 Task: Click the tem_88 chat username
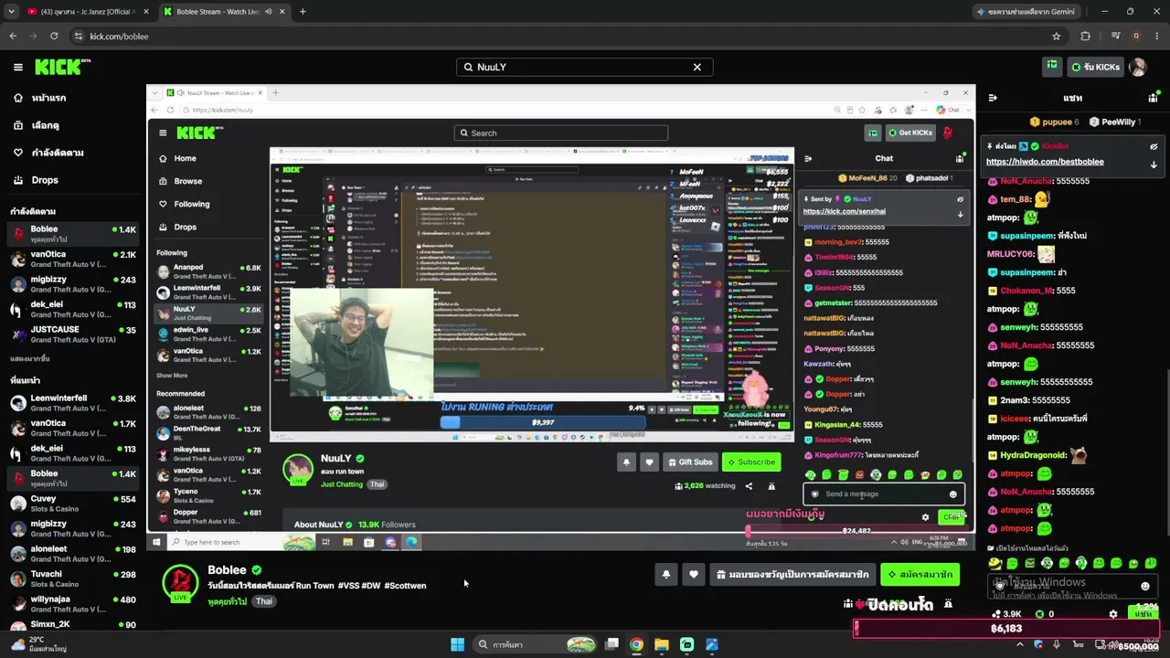pos(1016,199)
